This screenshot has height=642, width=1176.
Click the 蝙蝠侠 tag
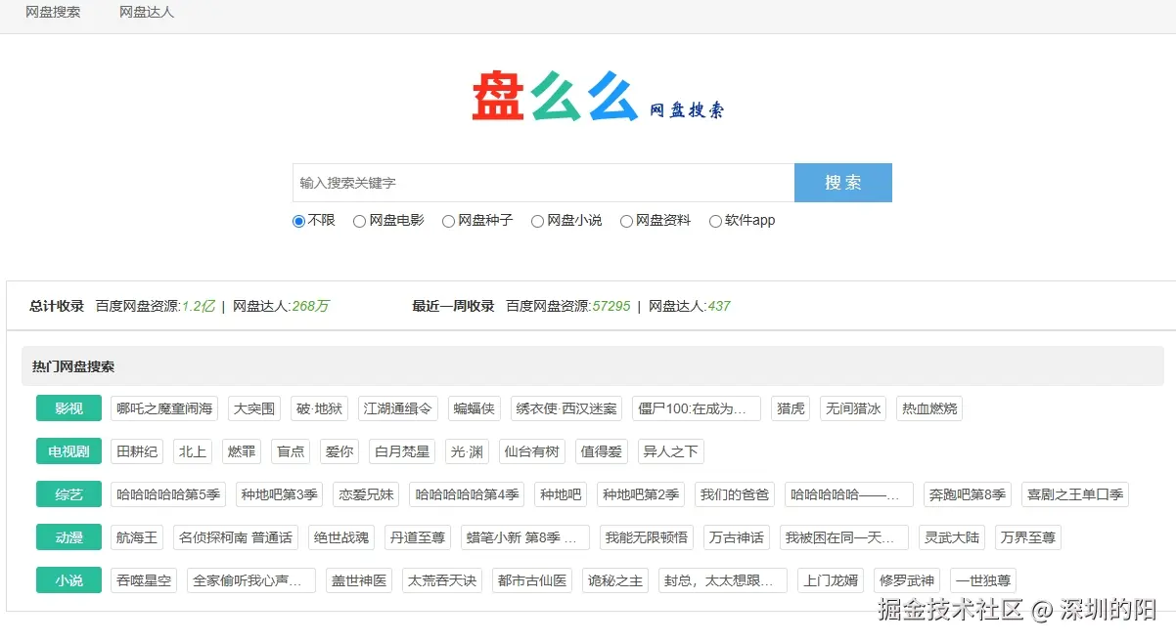coord(474,408)
